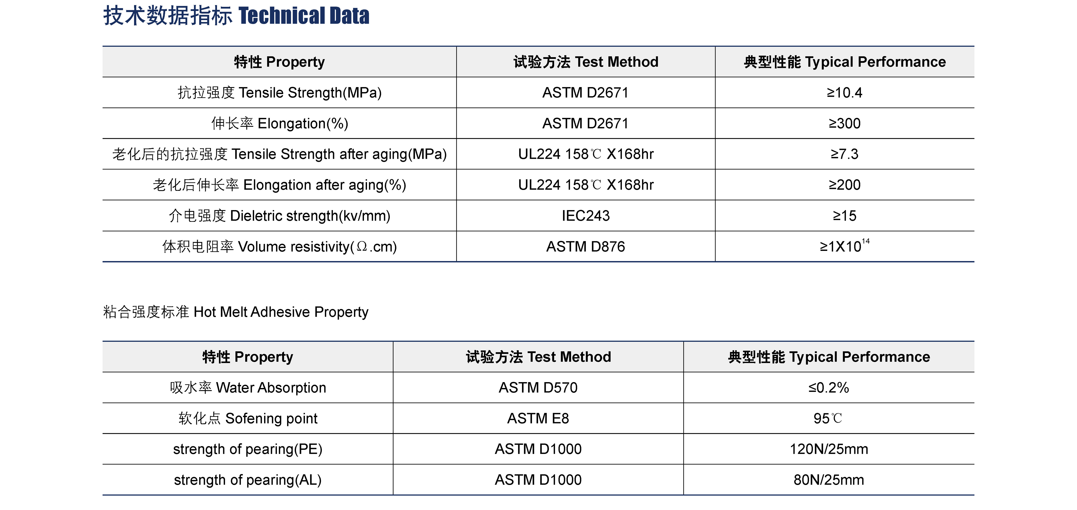Select the IEC243 test method cell

click(x=585, y=216)
